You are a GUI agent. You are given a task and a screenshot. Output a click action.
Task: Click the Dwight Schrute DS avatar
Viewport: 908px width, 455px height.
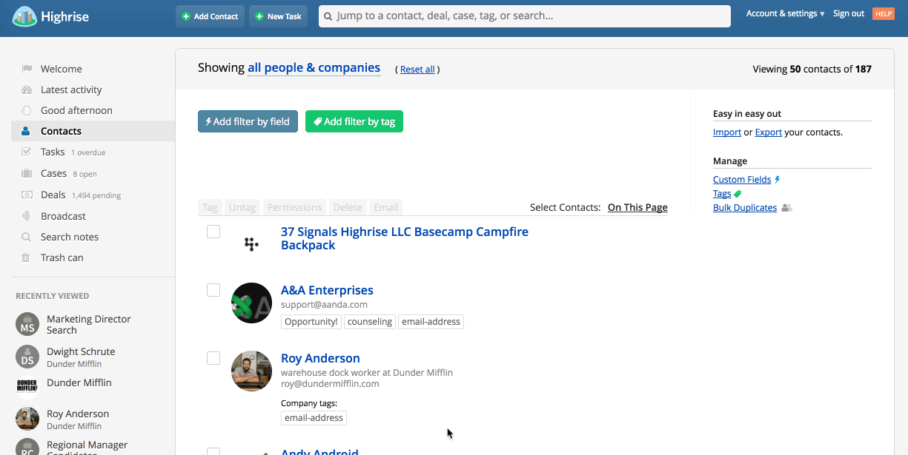pos(27,357)
